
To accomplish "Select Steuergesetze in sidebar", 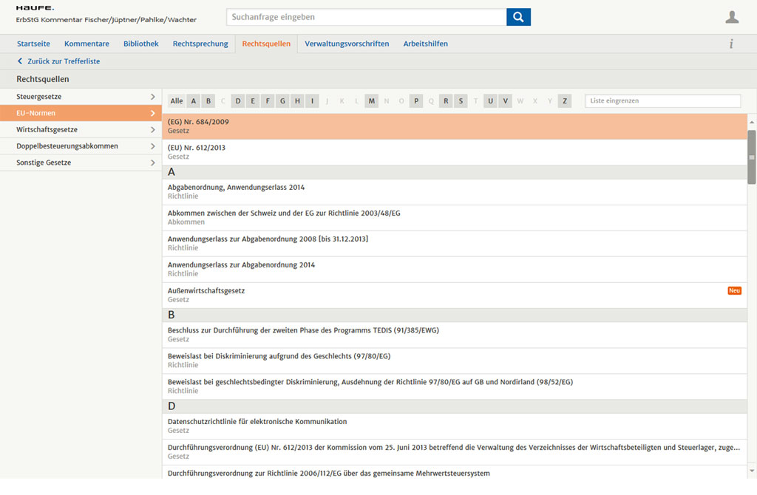I will 81,97.
